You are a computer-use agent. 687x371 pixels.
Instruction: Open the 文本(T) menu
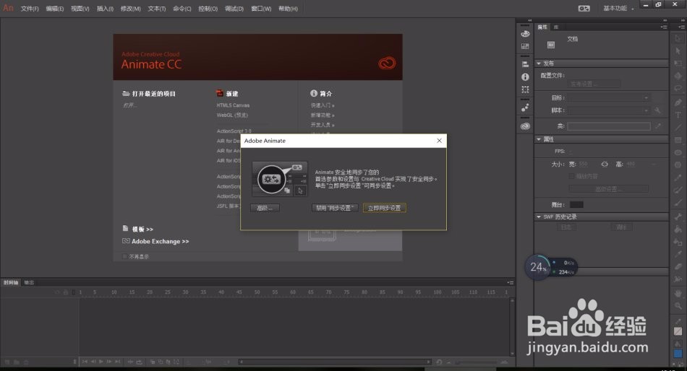point(156,9)
